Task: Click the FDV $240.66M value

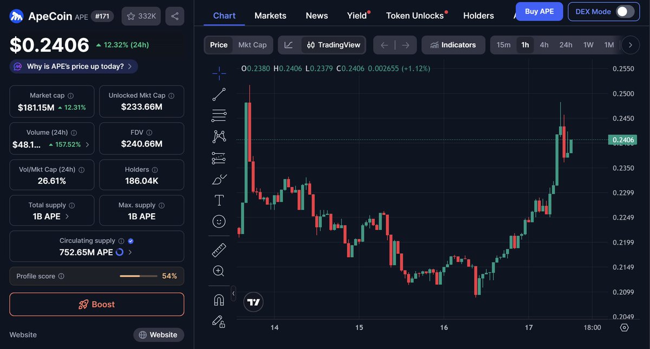Action: click(x=141, y=144)
